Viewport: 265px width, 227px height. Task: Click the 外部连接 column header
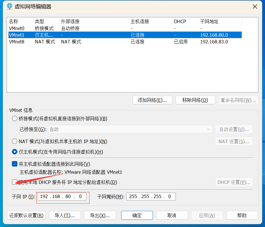[94, 21]
